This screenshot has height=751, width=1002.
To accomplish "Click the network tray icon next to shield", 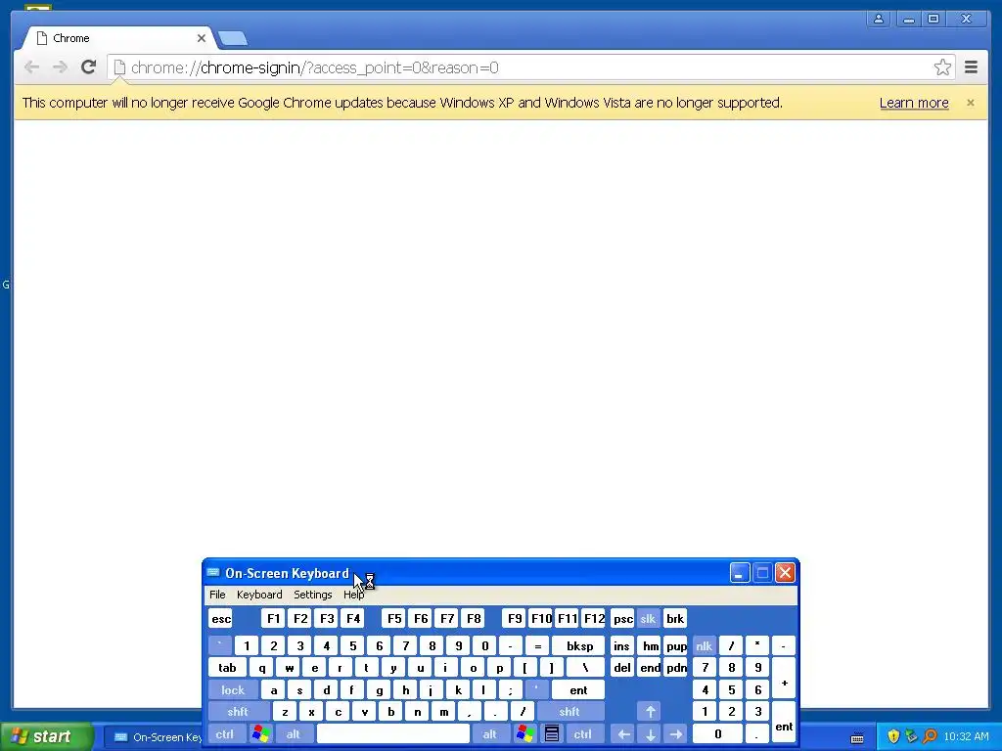I will point(911,736).
